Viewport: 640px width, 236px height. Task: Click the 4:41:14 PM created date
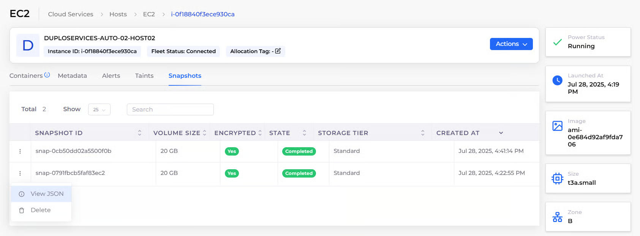click(491, 151)
